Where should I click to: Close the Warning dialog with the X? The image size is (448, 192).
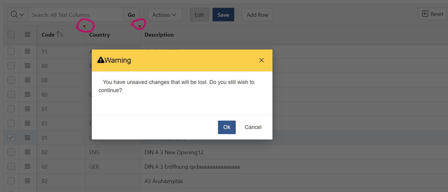tap(261, 60)
